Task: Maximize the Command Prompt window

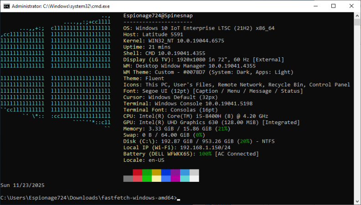Action: (x=333, y=6)
